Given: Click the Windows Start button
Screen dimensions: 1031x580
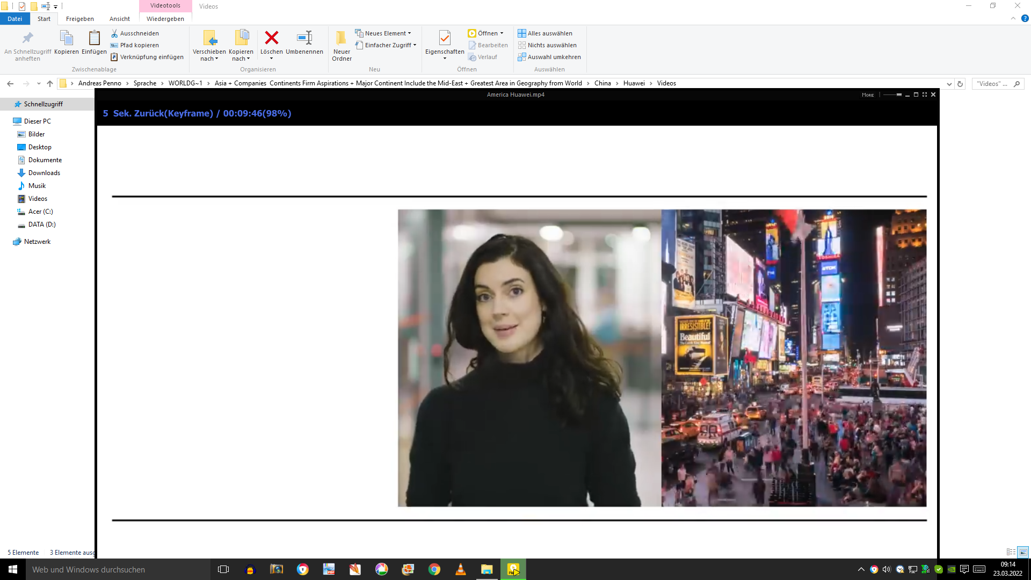Looking at the screenshot, I should [13, 569].
